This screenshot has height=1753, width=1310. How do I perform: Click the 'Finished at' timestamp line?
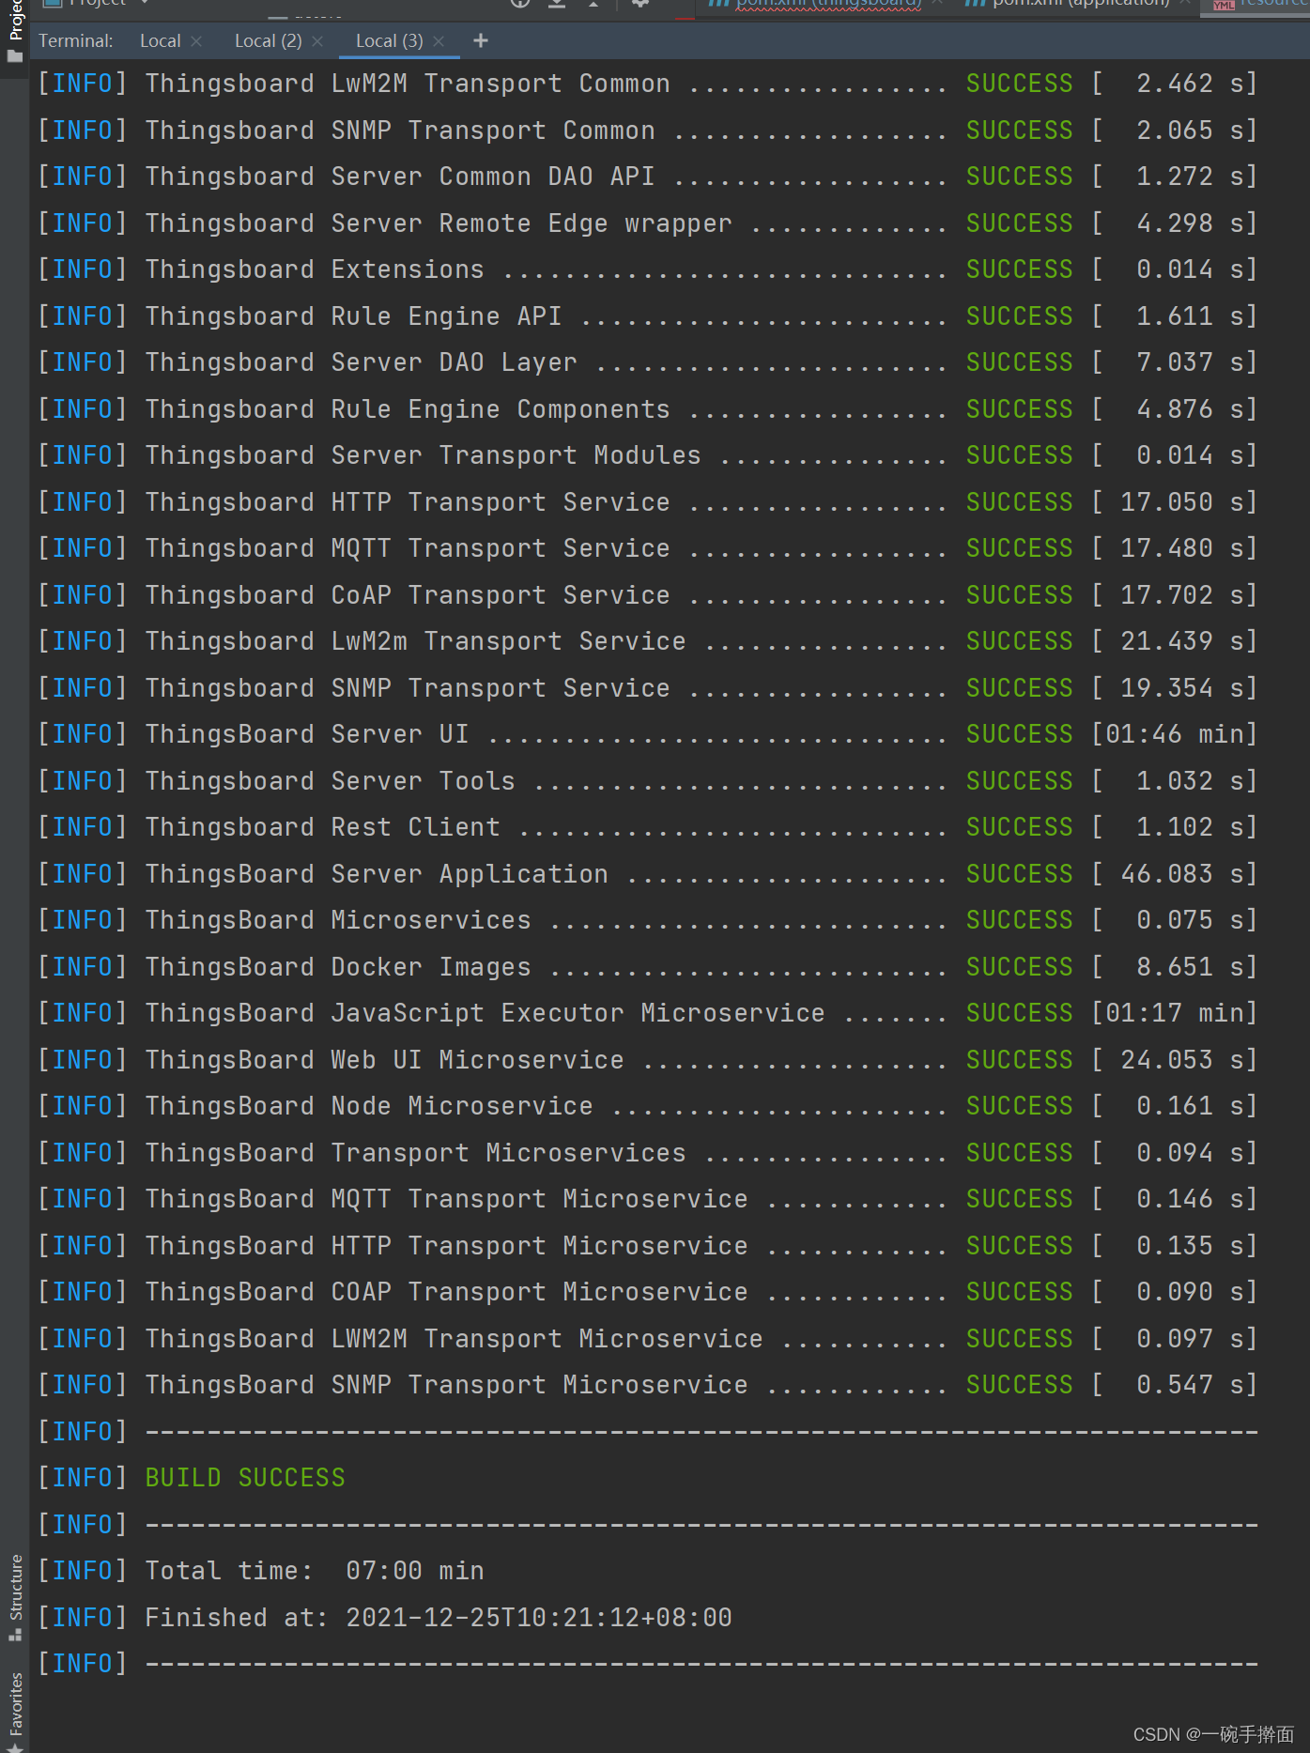[439, 1618]
